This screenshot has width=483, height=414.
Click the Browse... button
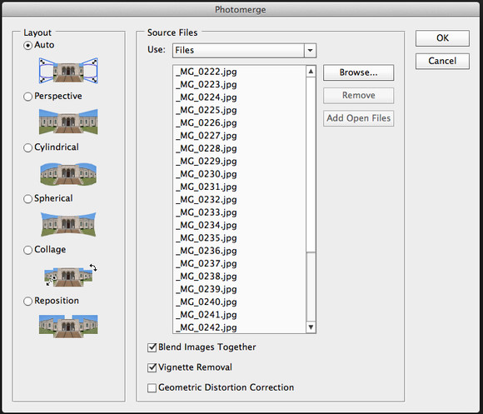[358, 72]
